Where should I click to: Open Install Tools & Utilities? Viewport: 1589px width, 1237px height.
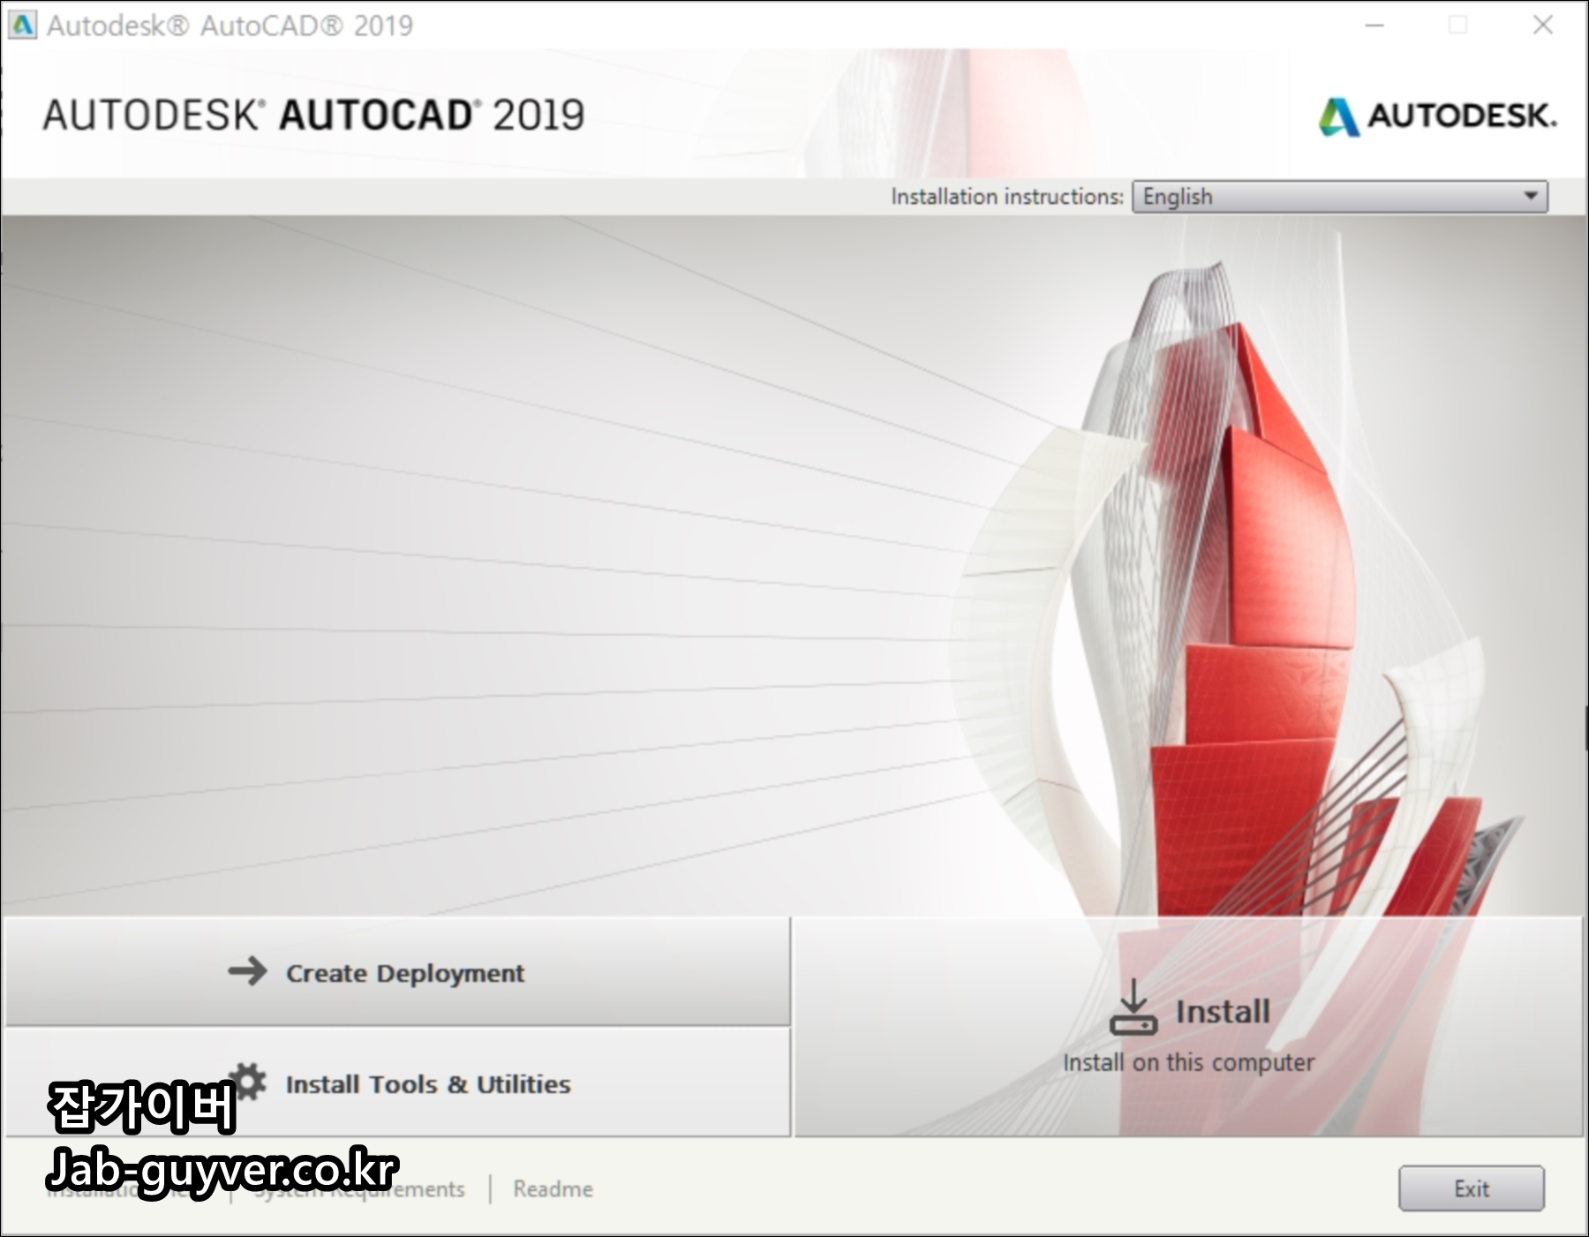pyautogui.click(x=397, y=1083)
